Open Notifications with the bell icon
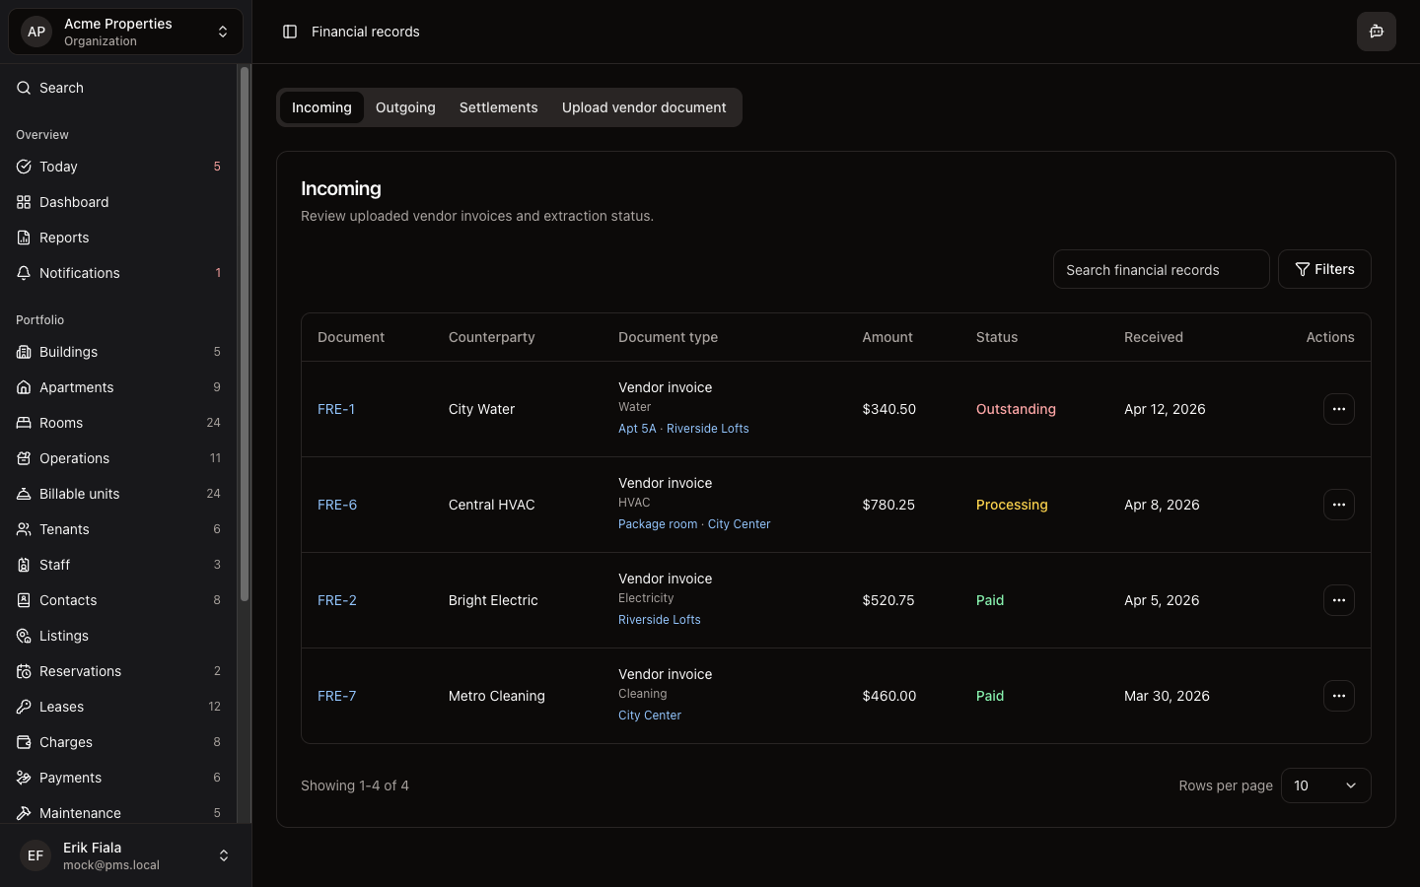 (24, 273)
